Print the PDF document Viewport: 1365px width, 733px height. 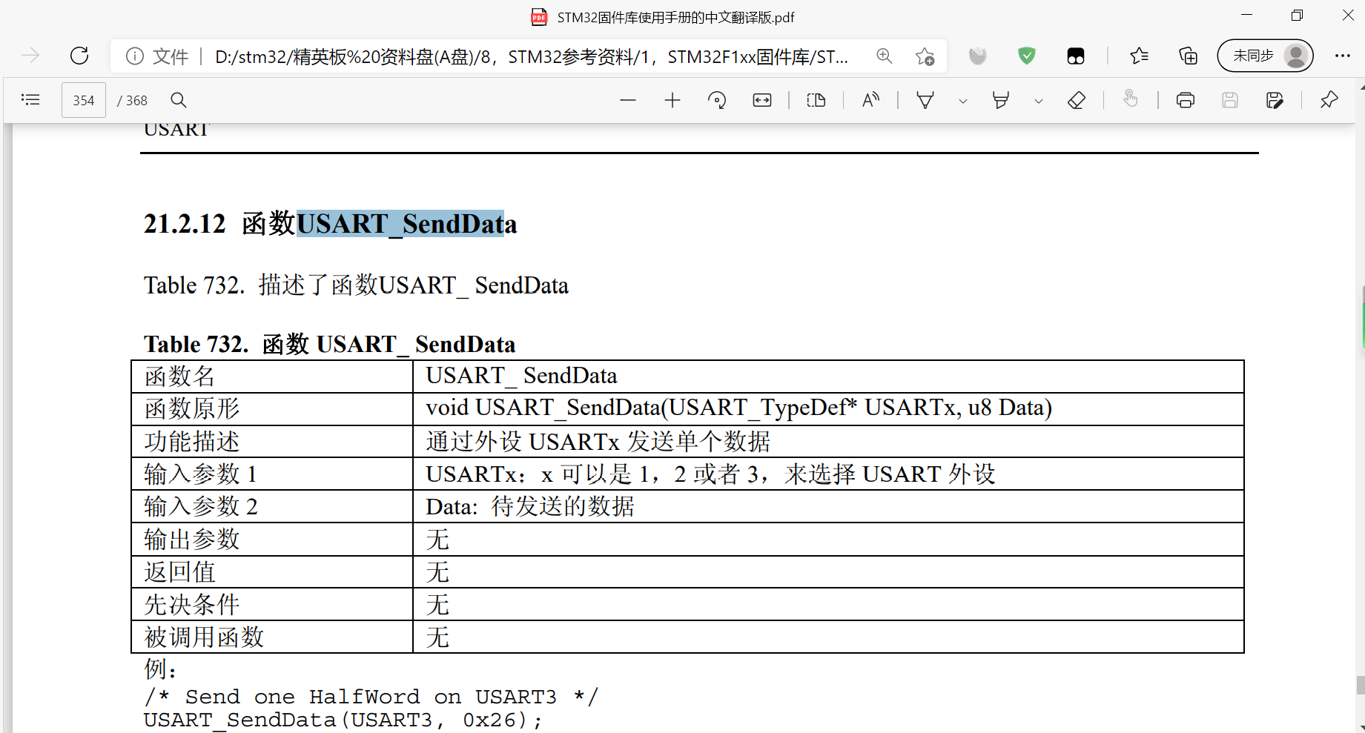[x=1186, y=100]
